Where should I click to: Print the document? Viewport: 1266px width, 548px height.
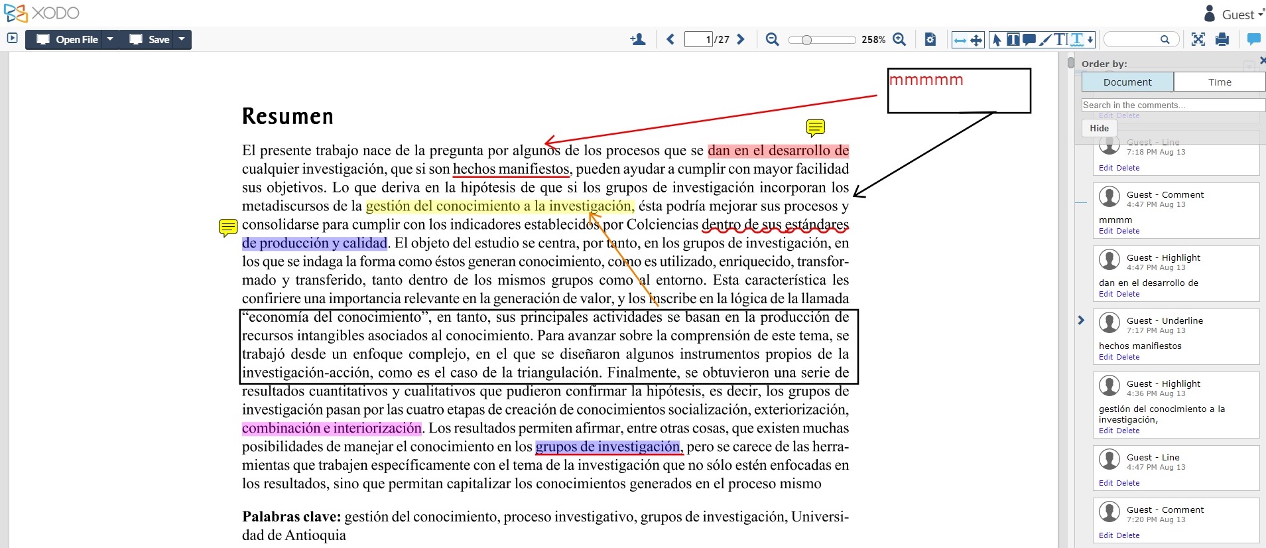click(1222, 40)
